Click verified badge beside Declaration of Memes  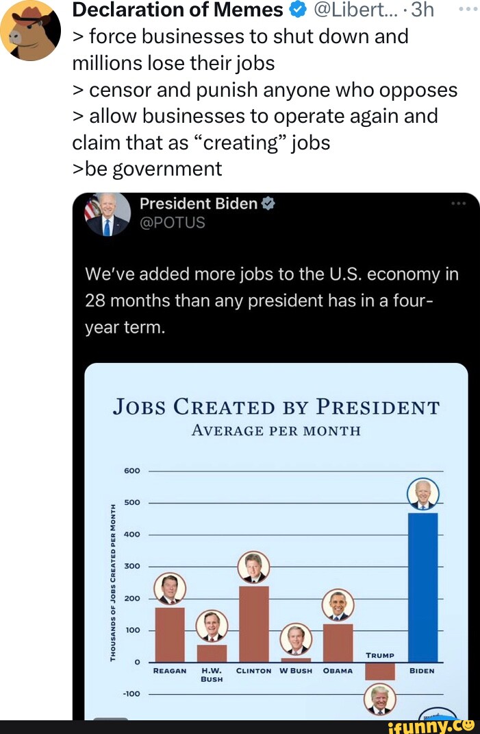296,10
